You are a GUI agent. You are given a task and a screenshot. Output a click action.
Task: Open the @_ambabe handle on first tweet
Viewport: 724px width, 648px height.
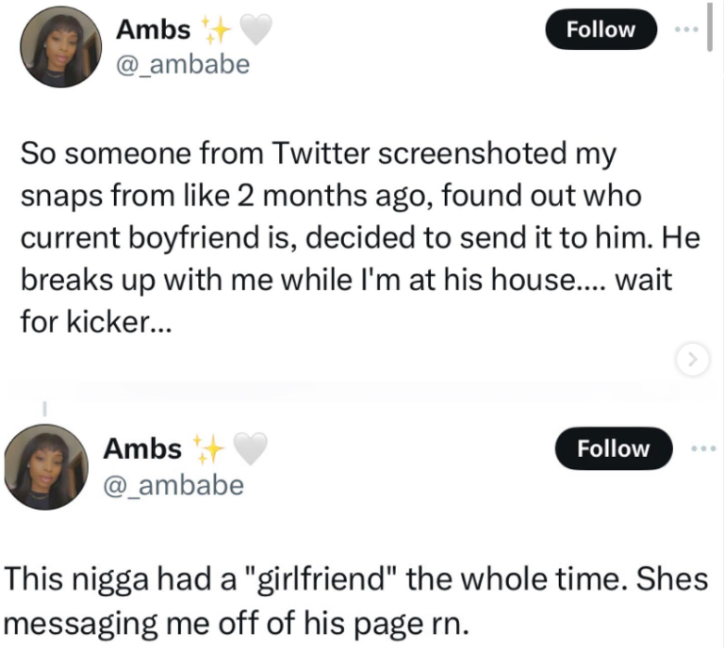tap(182, 65)
